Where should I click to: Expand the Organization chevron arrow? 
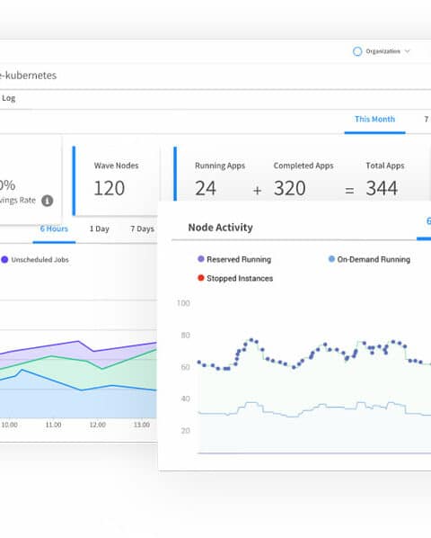[407, 51]
